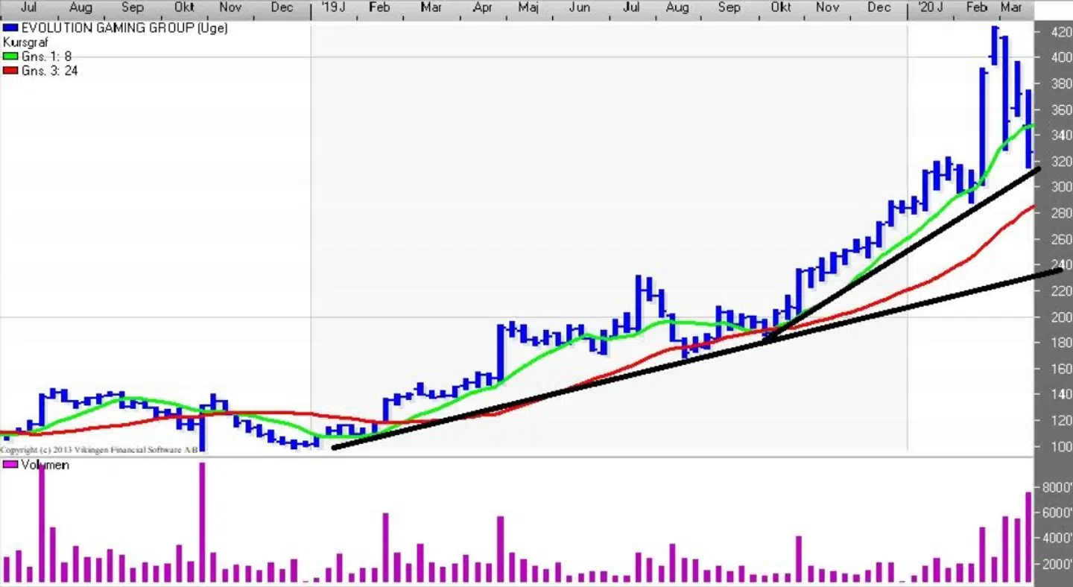The image size is (1073, 587).
Task: Click the 200 price axis label
Action: pos(1056,317)
